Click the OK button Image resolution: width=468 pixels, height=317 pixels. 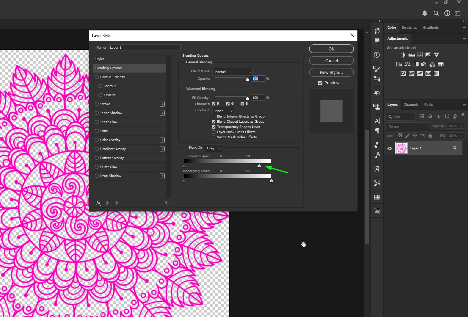(331, 49)
